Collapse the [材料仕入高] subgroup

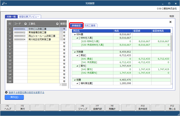click(77, 38)
